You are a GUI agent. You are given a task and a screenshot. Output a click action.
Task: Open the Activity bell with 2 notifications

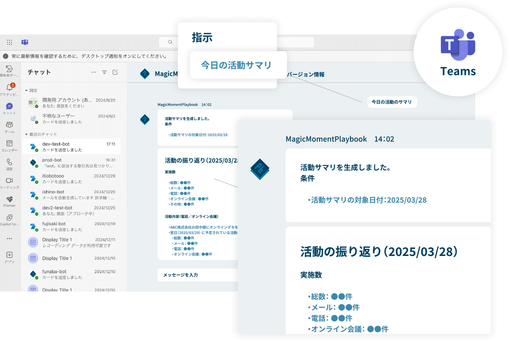pos(9,87)
